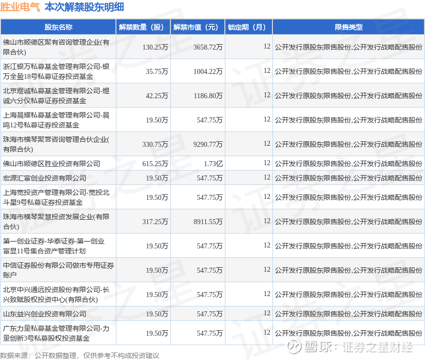Click the 限售类型 column header
Image resolution: width=425 pixels, height=360 pixels.
(349, 27)
